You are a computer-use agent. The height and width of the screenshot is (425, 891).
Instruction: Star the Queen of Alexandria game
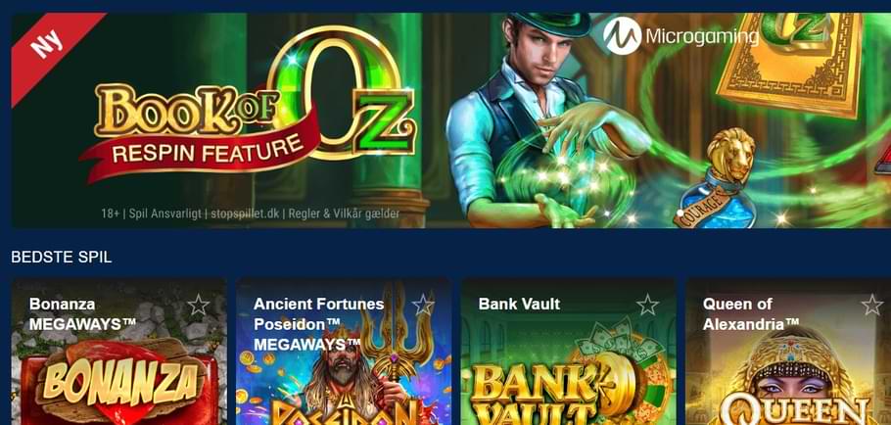pyautogui.click(x=872, y=306)
